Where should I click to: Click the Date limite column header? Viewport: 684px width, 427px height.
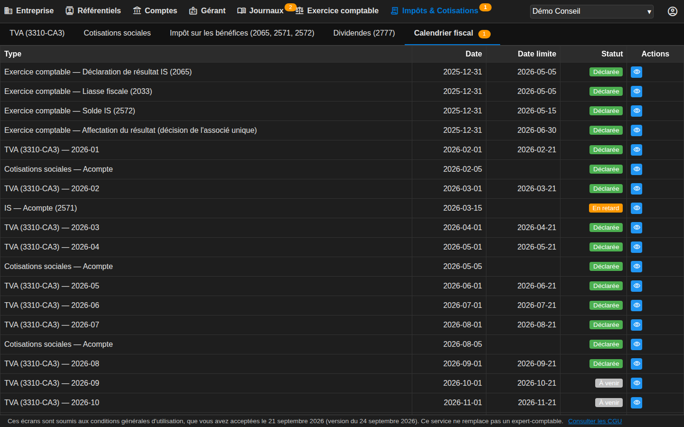pyautogui.click(x=537, y=54)
